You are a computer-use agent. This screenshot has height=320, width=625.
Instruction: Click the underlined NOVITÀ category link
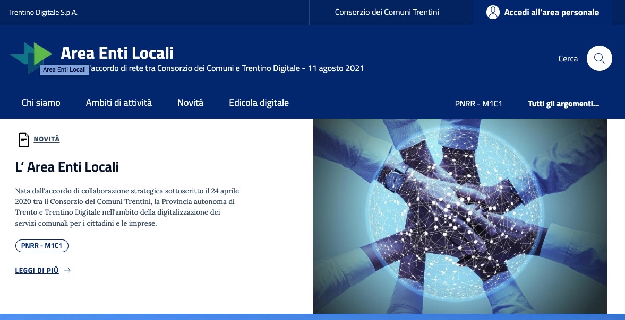click(x=47, y=139)
